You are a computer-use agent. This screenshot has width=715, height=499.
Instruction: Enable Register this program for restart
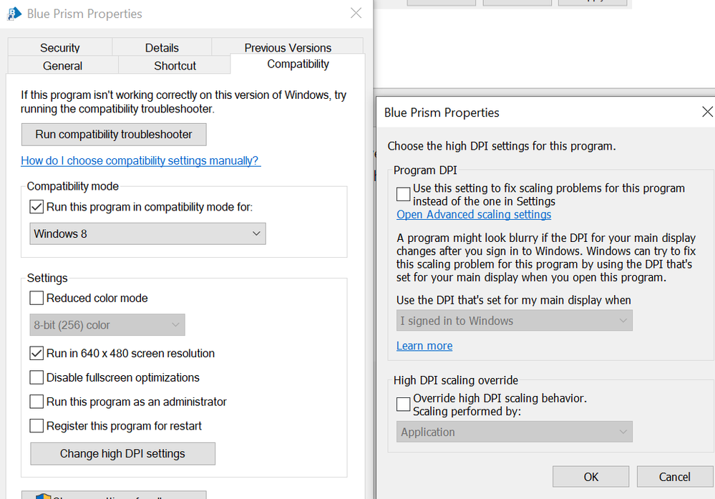pos(37,427)
